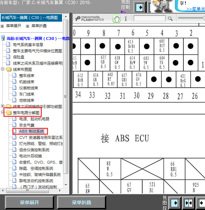Collapse the 线束布置图 folder

coord(2,69)
